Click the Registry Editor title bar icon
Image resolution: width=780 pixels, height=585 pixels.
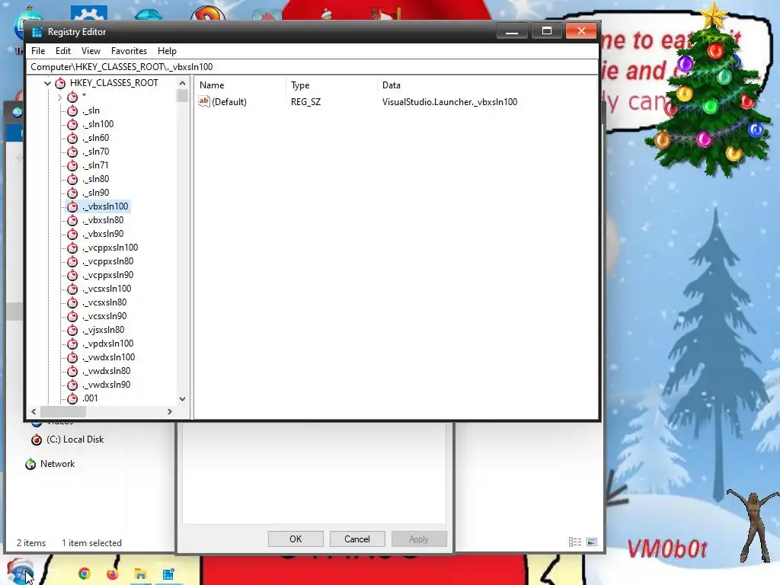click(x=37, y=32)
